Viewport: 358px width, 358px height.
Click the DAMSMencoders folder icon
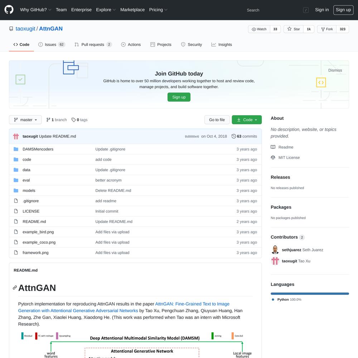tap(16, 149)
